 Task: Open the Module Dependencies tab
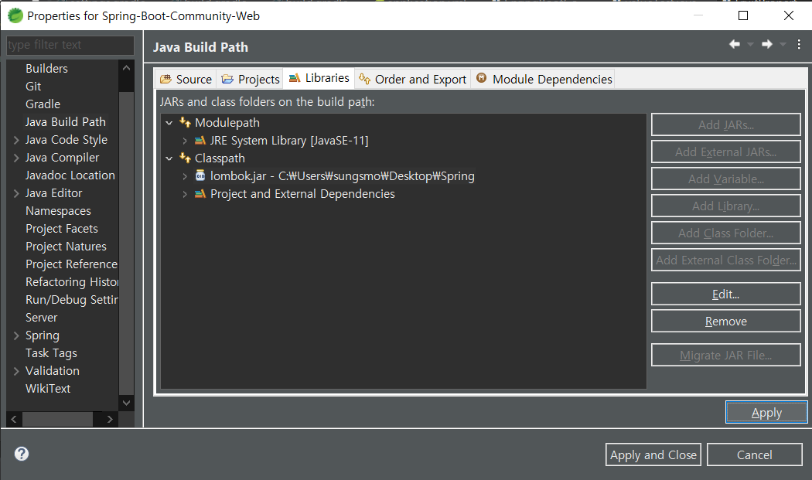point(543,79)
